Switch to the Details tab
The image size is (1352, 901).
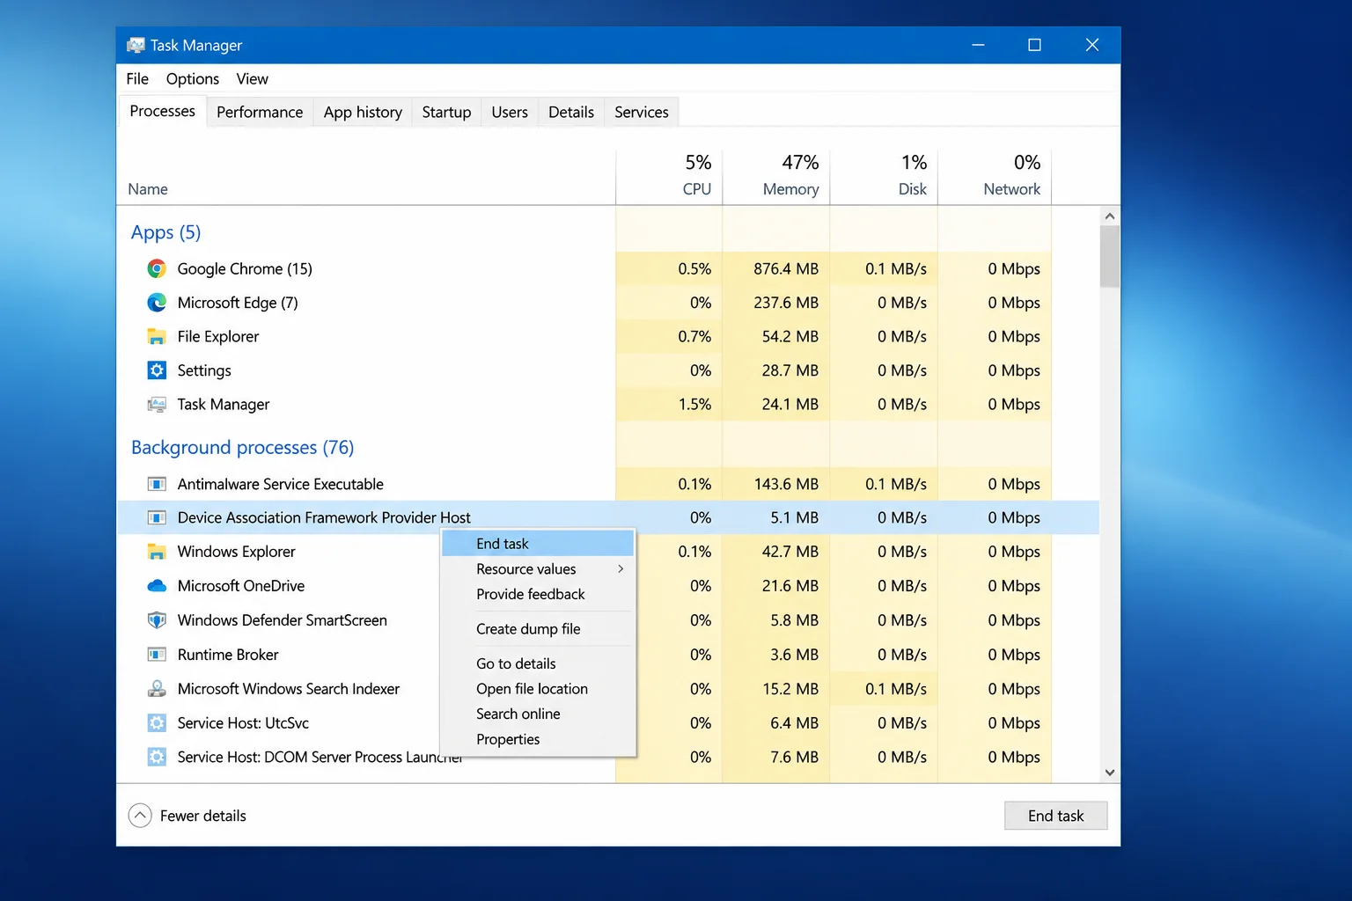coord(571,112)
